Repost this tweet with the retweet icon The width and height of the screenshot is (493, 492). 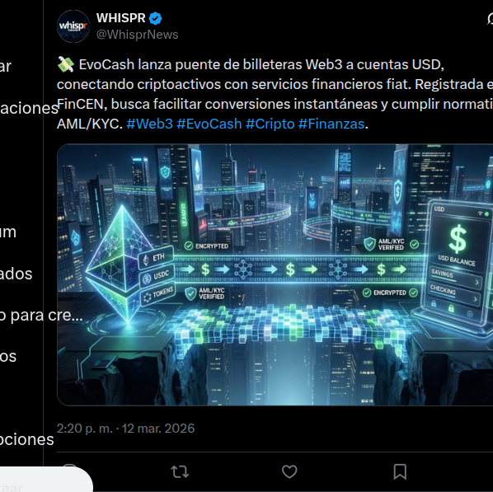[180, 471]
